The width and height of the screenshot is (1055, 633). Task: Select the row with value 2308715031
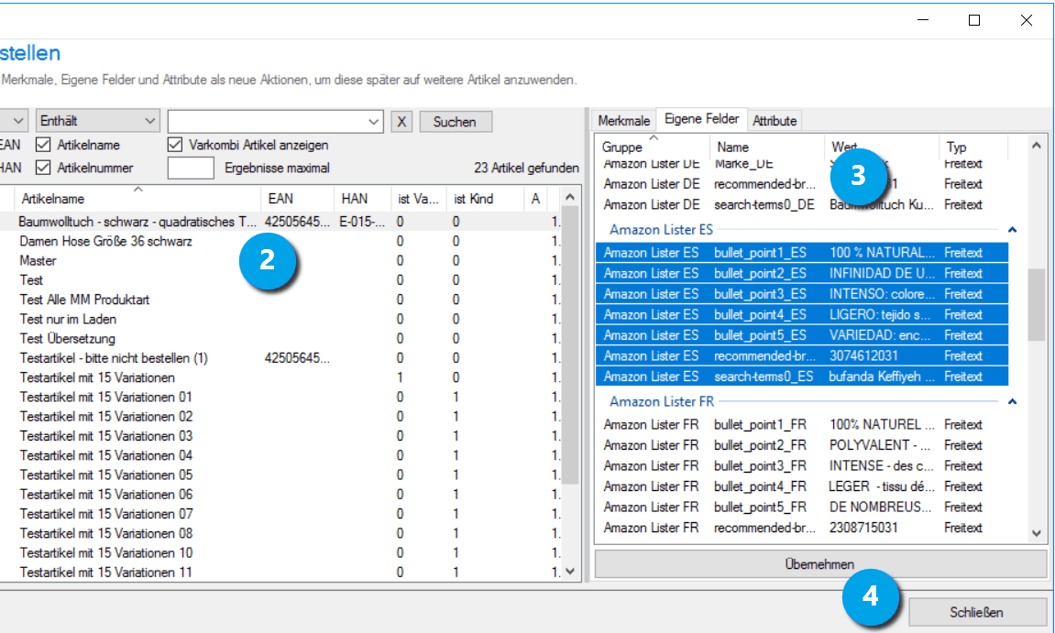tap(802, 528)
